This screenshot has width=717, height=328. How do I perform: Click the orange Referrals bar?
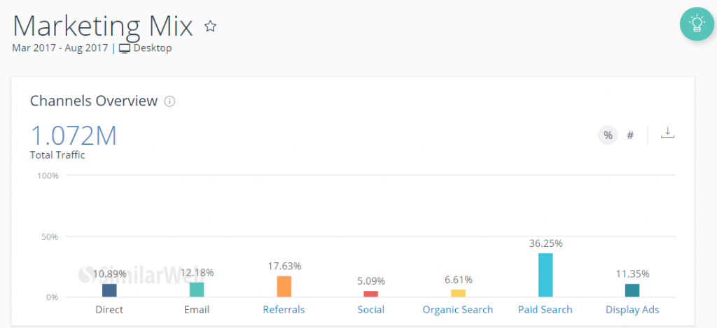284,286
